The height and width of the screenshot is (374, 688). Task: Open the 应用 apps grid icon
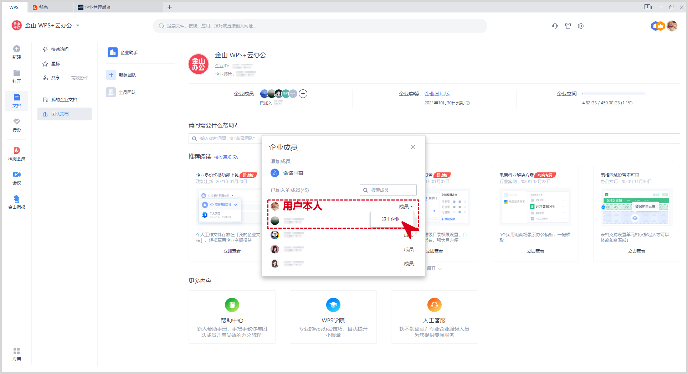[17, 351]
